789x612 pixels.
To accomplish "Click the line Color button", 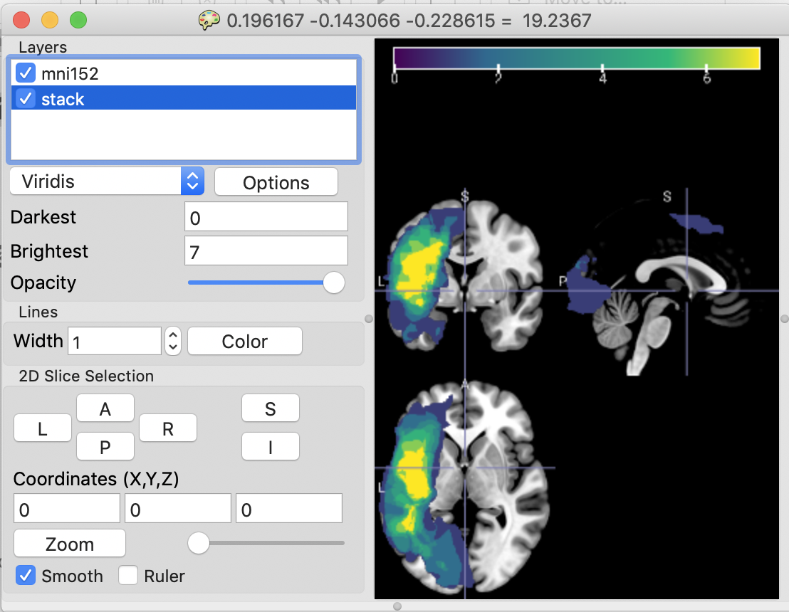I will (244, 342).
